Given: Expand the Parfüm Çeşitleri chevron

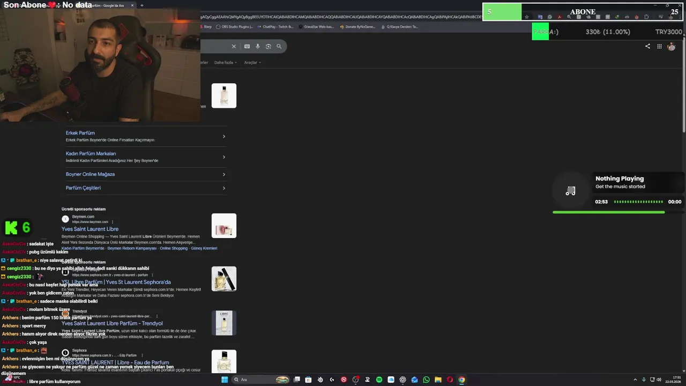Looking at the screenshot, I should 223,188.
